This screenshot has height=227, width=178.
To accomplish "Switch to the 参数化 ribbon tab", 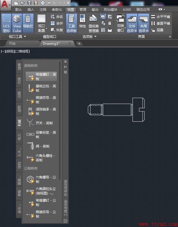I will pyautogui.click(x=57, y=9).
